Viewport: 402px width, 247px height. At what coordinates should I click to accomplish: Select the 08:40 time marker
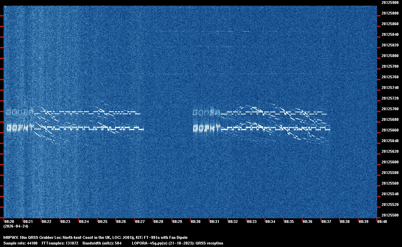(382, 221)
